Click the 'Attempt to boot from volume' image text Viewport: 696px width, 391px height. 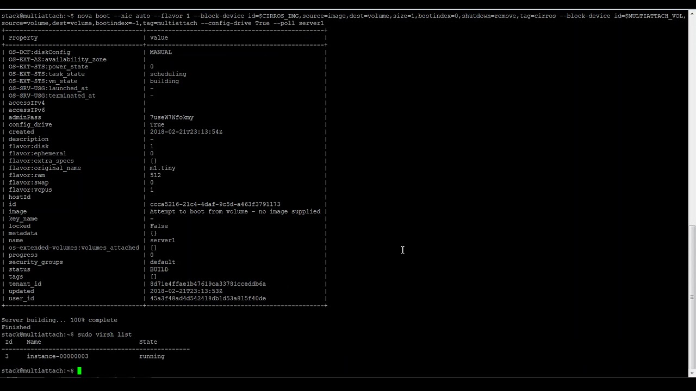(x=235, y=211)
